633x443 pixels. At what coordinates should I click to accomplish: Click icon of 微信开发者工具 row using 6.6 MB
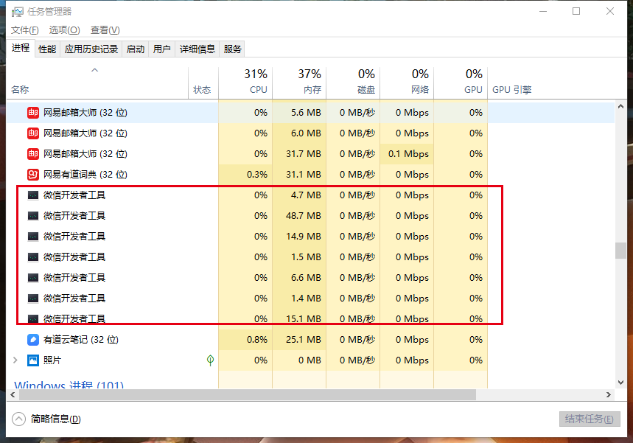(x=33, y=278)
